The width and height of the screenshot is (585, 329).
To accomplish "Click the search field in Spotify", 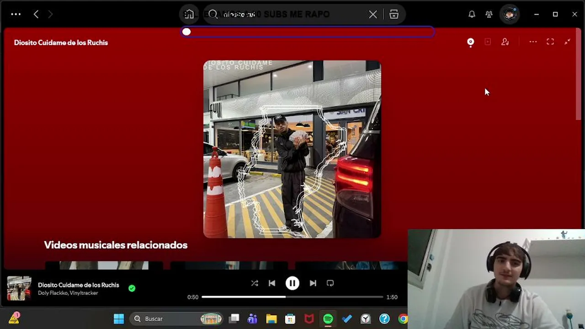I will coord(292,14).
